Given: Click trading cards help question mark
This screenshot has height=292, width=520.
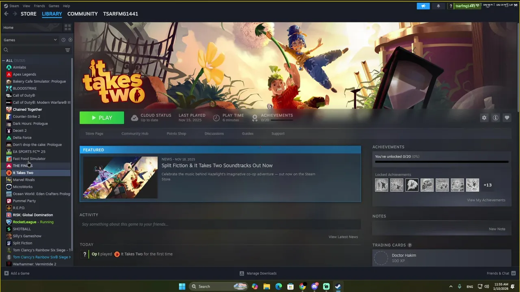Looking at the screenshot, I should [x=409, y=245].
